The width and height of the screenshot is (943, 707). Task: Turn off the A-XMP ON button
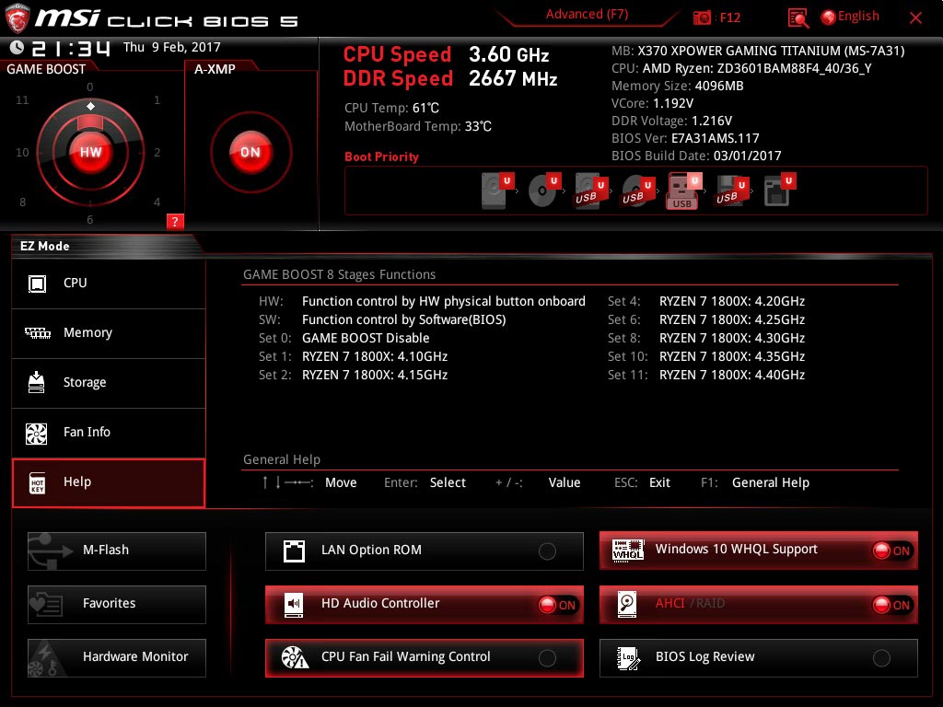coord(250,152)
